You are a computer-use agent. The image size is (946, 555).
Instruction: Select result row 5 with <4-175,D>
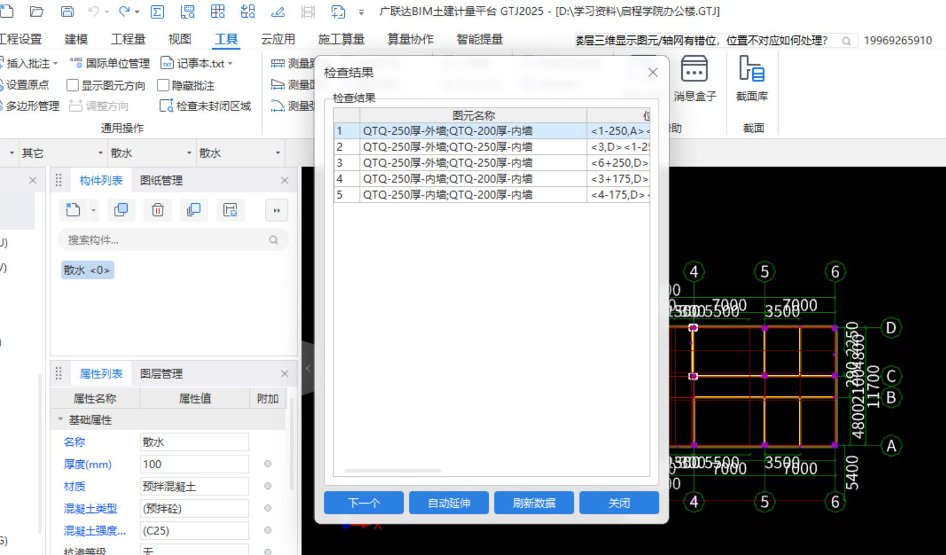(x=491, y=194)
